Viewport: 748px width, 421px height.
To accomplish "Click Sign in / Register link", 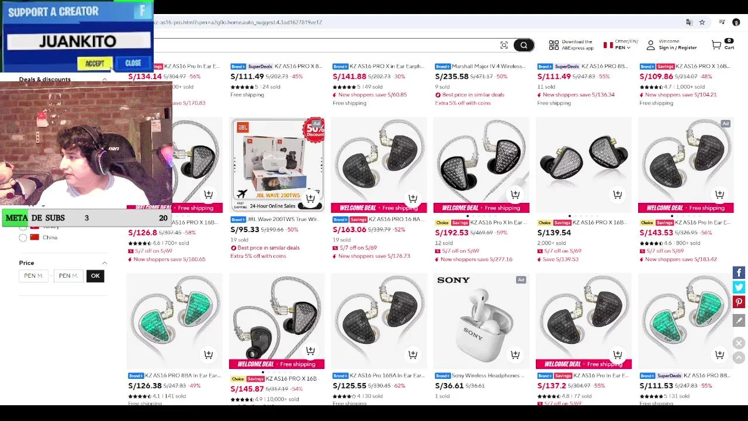I will 677,48.
